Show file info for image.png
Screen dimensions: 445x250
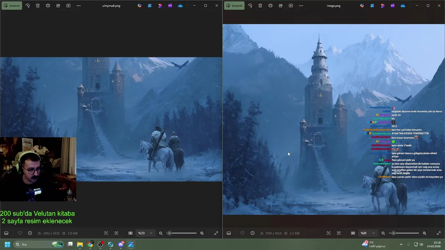coord(252,233)
